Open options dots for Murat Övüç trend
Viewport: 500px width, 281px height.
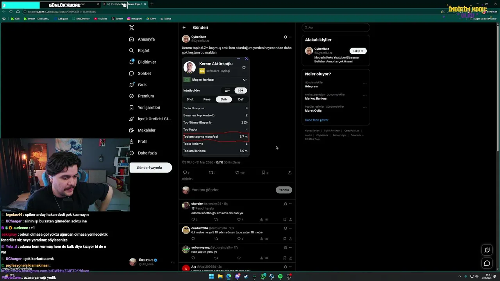pos(365,107)
